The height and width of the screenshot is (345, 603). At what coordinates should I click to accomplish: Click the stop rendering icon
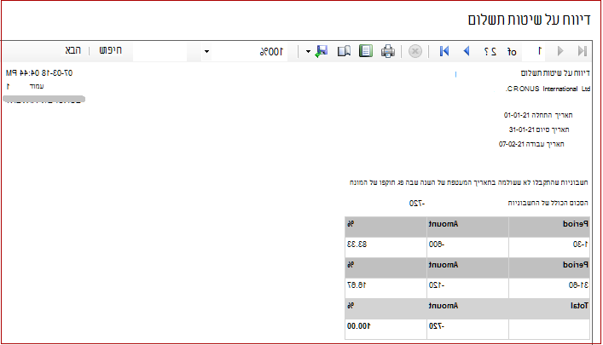coord(415,51)
